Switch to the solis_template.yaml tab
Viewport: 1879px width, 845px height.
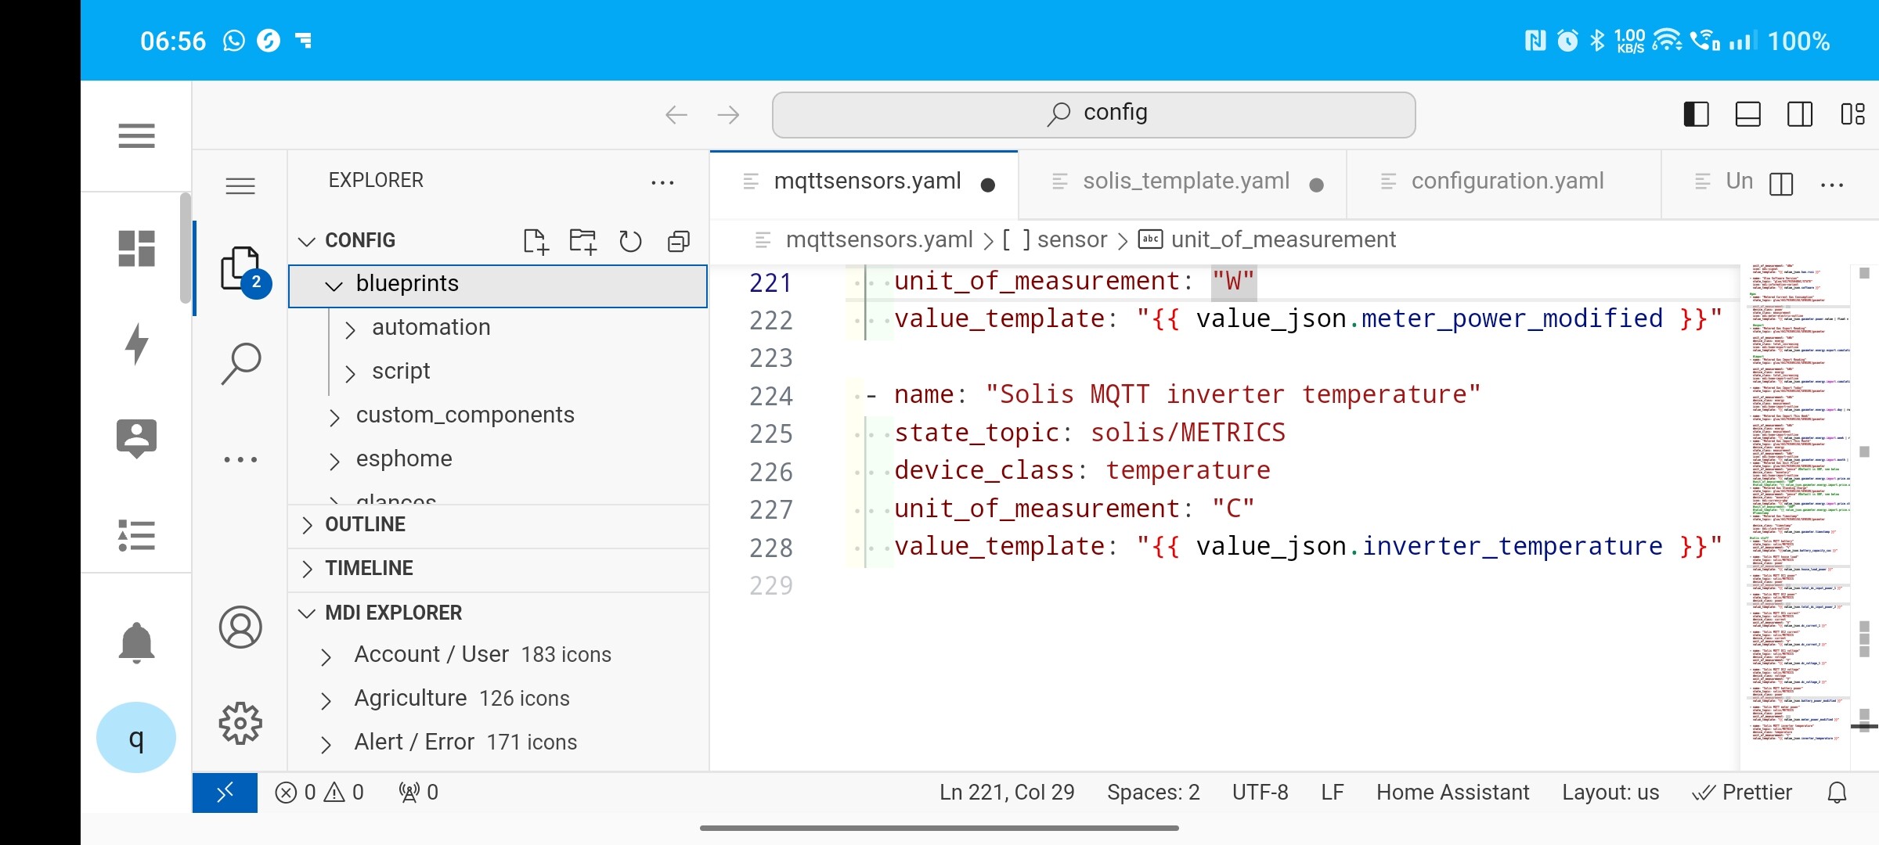click(x=1185, y=181)
